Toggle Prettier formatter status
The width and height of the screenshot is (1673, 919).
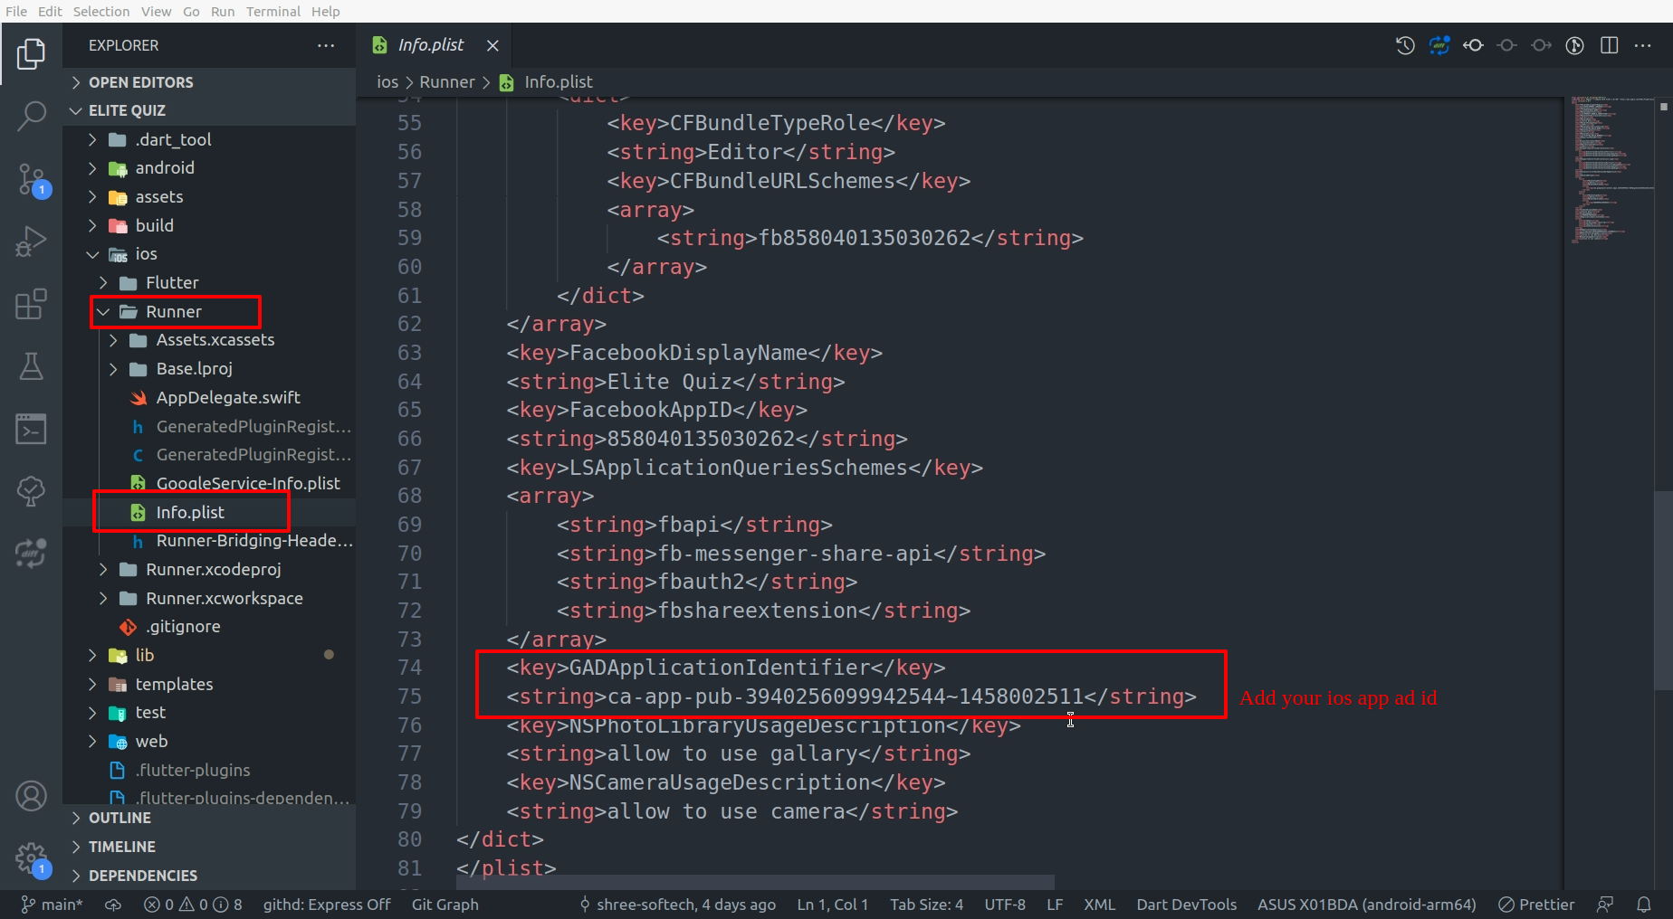point(1536,905)
